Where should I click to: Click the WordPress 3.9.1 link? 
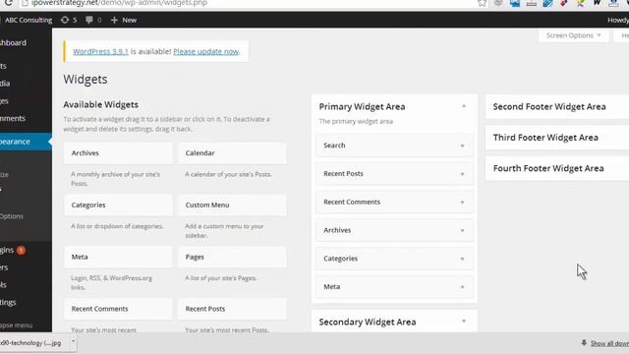(x=100, y=51)
